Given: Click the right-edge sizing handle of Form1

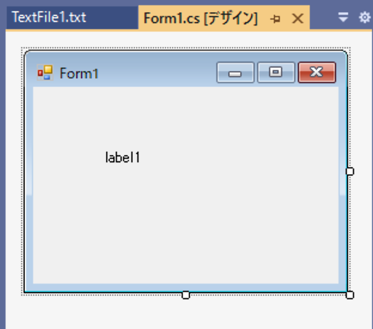Looking at the screenshot, I should point(350,172).
